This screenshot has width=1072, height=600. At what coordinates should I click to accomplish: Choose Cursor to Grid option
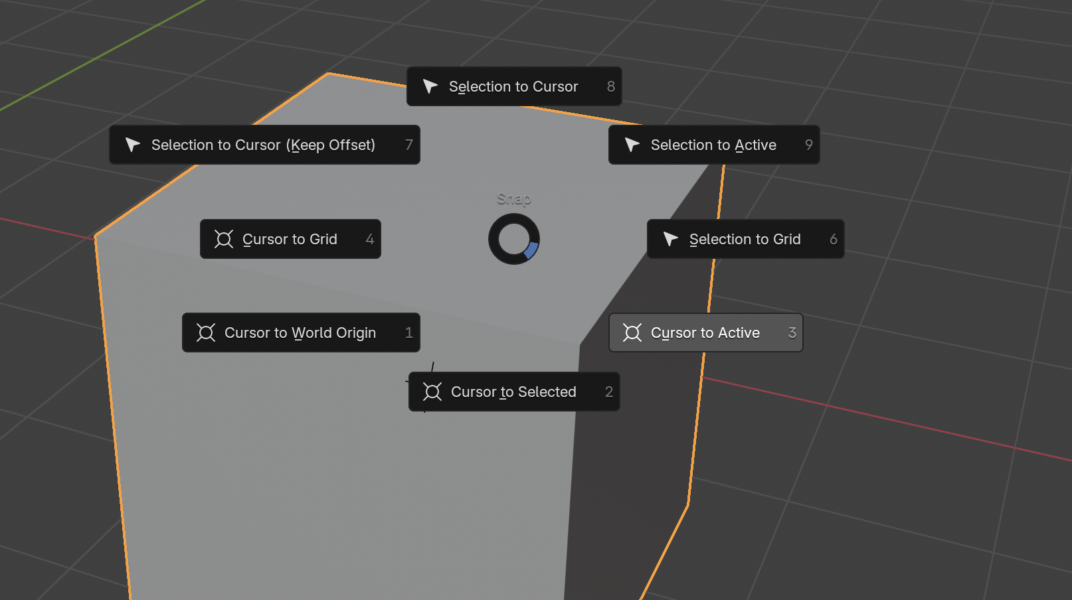pyautogui.click(x=290, y=239)
